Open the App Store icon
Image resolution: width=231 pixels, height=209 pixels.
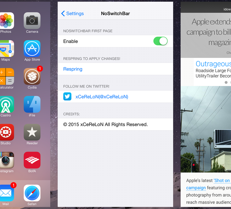[32, 48]
